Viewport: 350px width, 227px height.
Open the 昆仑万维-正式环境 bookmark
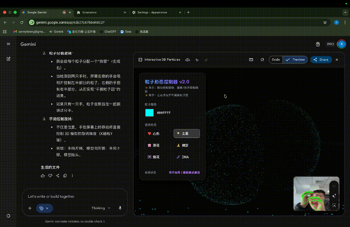(81, 32)
